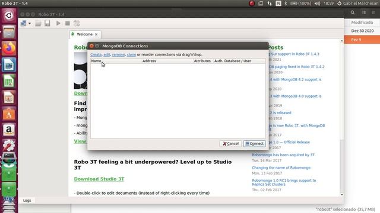Open System Settings from the dock
This screenshot has width=380, height=213.
pos(9,146)
